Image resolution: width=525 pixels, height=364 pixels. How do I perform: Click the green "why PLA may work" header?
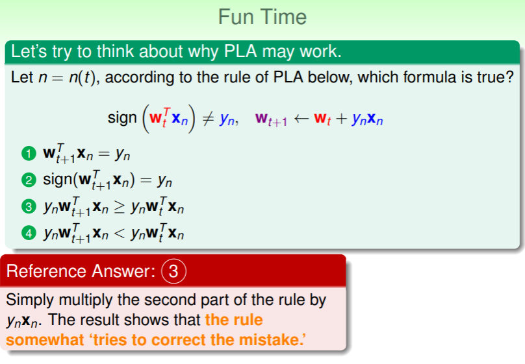[x=175, y=51]
